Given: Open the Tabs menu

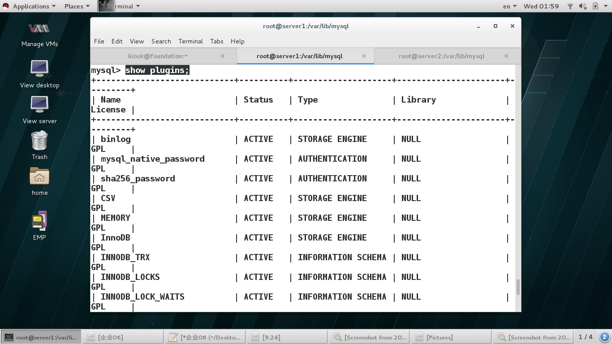Looking at the screenshot, I should pos(216,41).
